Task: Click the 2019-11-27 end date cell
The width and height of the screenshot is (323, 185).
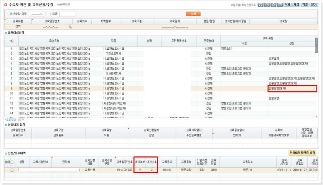Action: click(300, 170)
